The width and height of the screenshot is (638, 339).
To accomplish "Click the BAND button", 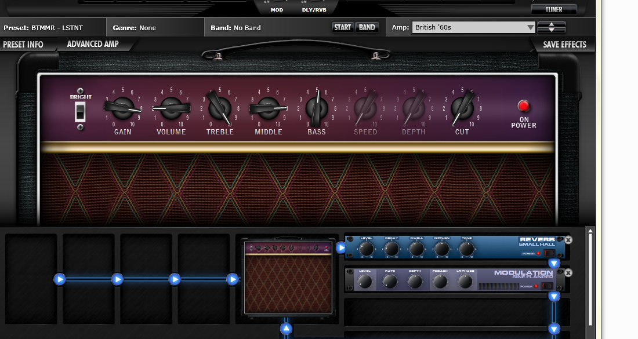I will click(x=367, y=27).
